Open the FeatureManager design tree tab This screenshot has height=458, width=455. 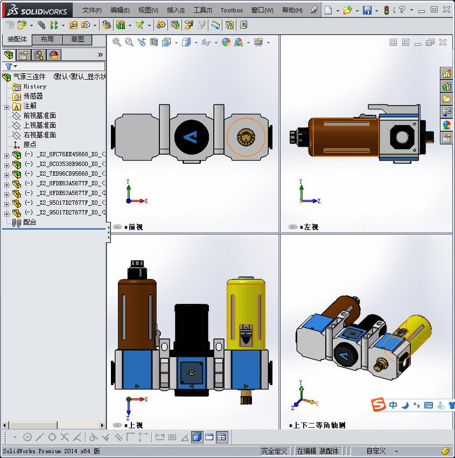9,55
